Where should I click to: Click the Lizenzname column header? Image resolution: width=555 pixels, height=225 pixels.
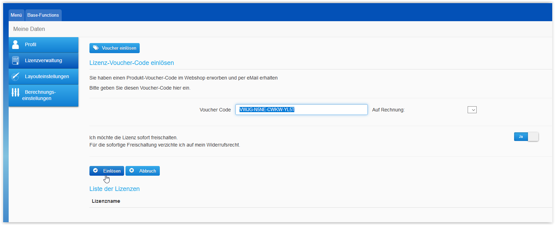coord(106,201)
